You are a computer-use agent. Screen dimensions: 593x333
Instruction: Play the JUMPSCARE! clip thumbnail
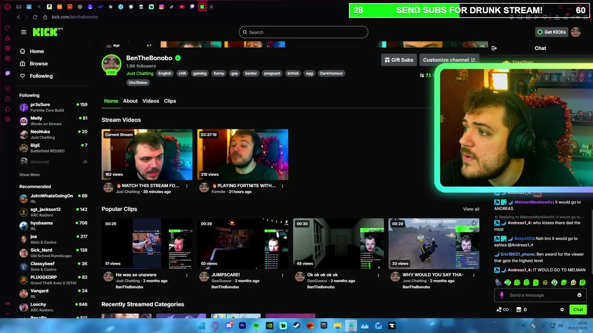243,244
